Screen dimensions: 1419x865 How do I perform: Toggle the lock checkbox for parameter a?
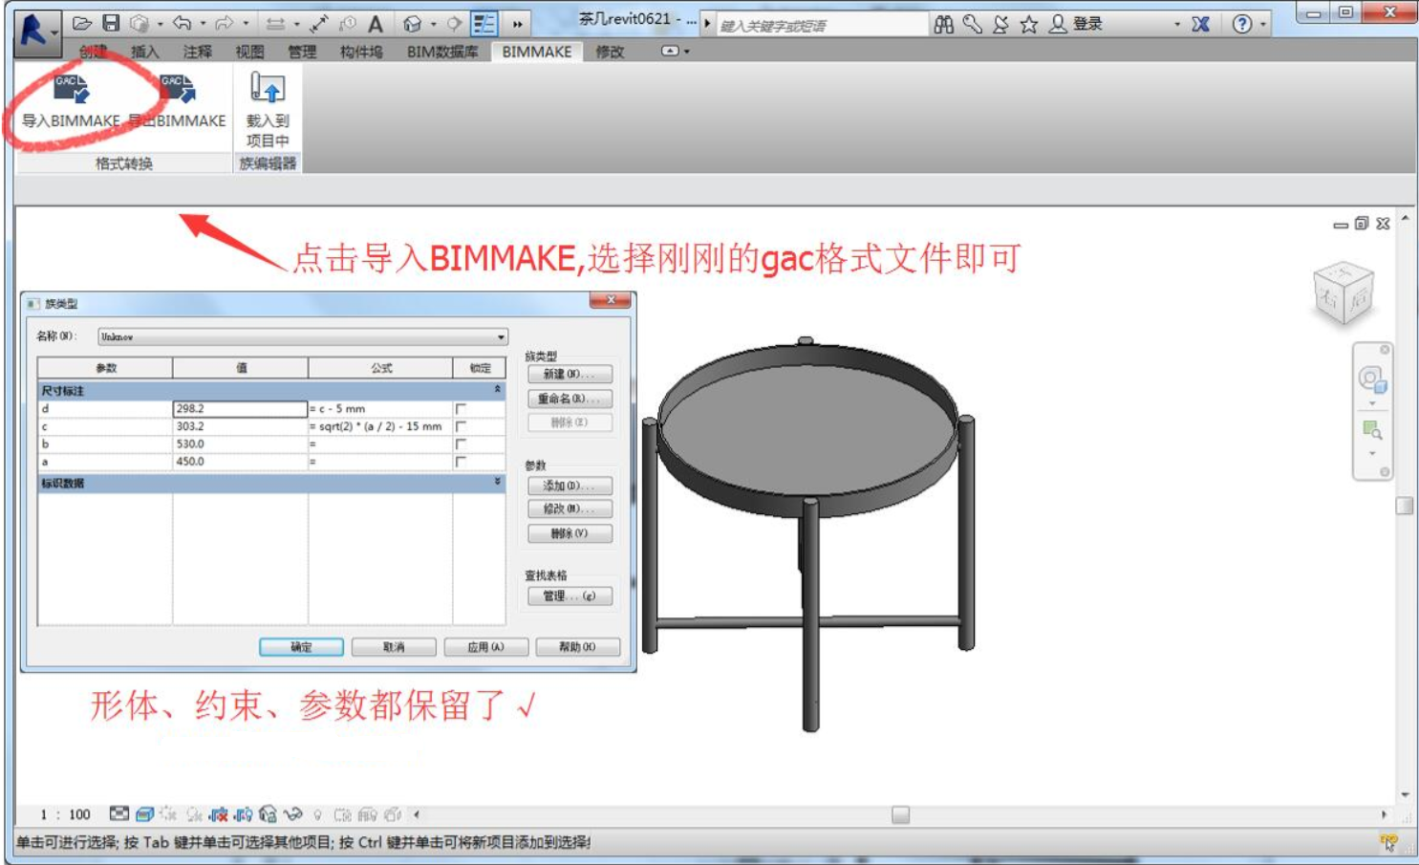click(461, 462)
